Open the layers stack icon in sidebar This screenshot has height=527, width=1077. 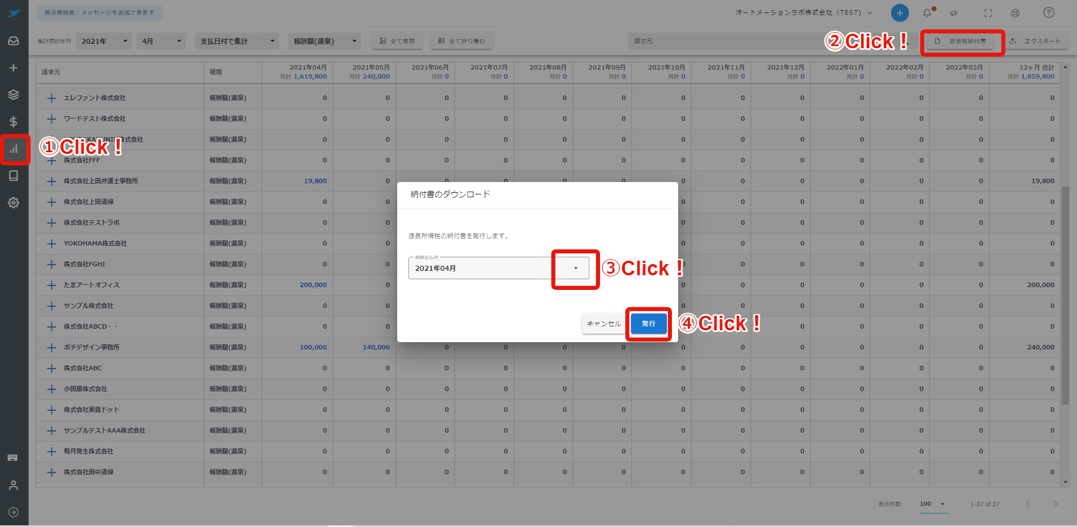tap(13, 95)
